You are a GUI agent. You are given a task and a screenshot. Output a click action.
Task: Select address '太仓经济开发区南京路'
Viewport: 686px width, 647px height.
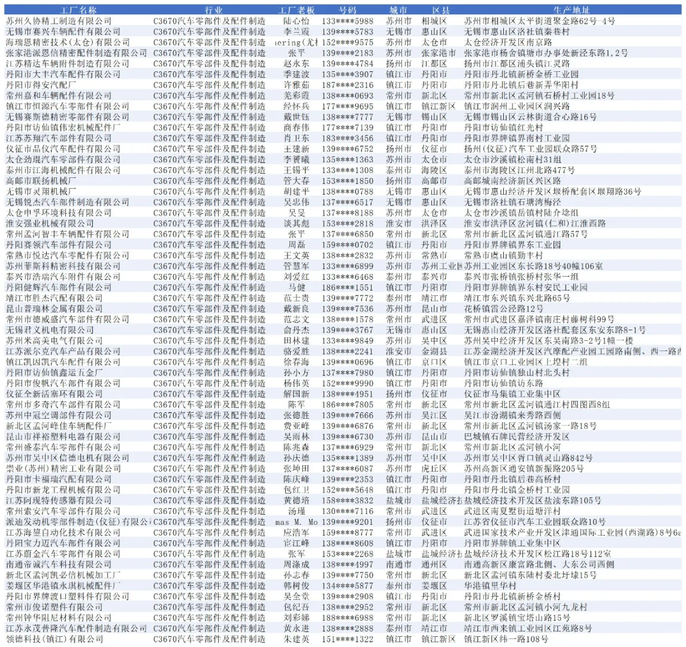tap(508, 43)
